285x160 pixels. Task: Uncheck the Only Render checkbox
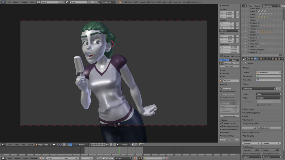221,88
